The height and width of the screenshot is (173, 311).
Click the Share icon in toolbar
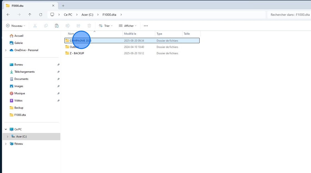tap(78, 26)
